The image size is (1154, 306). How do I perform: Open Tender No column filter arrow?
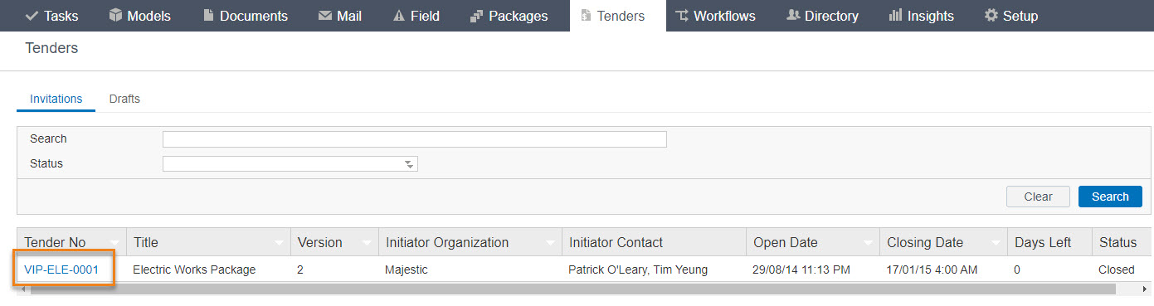click(x=115, y=243)
